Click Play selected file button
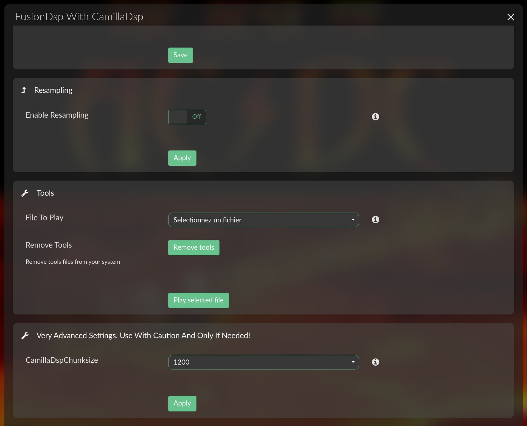 point(198,300)
